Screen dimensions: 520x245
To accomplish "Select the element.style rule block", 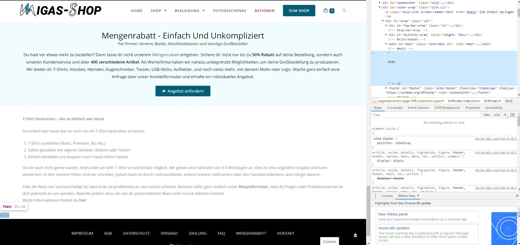I will point(444,131).
